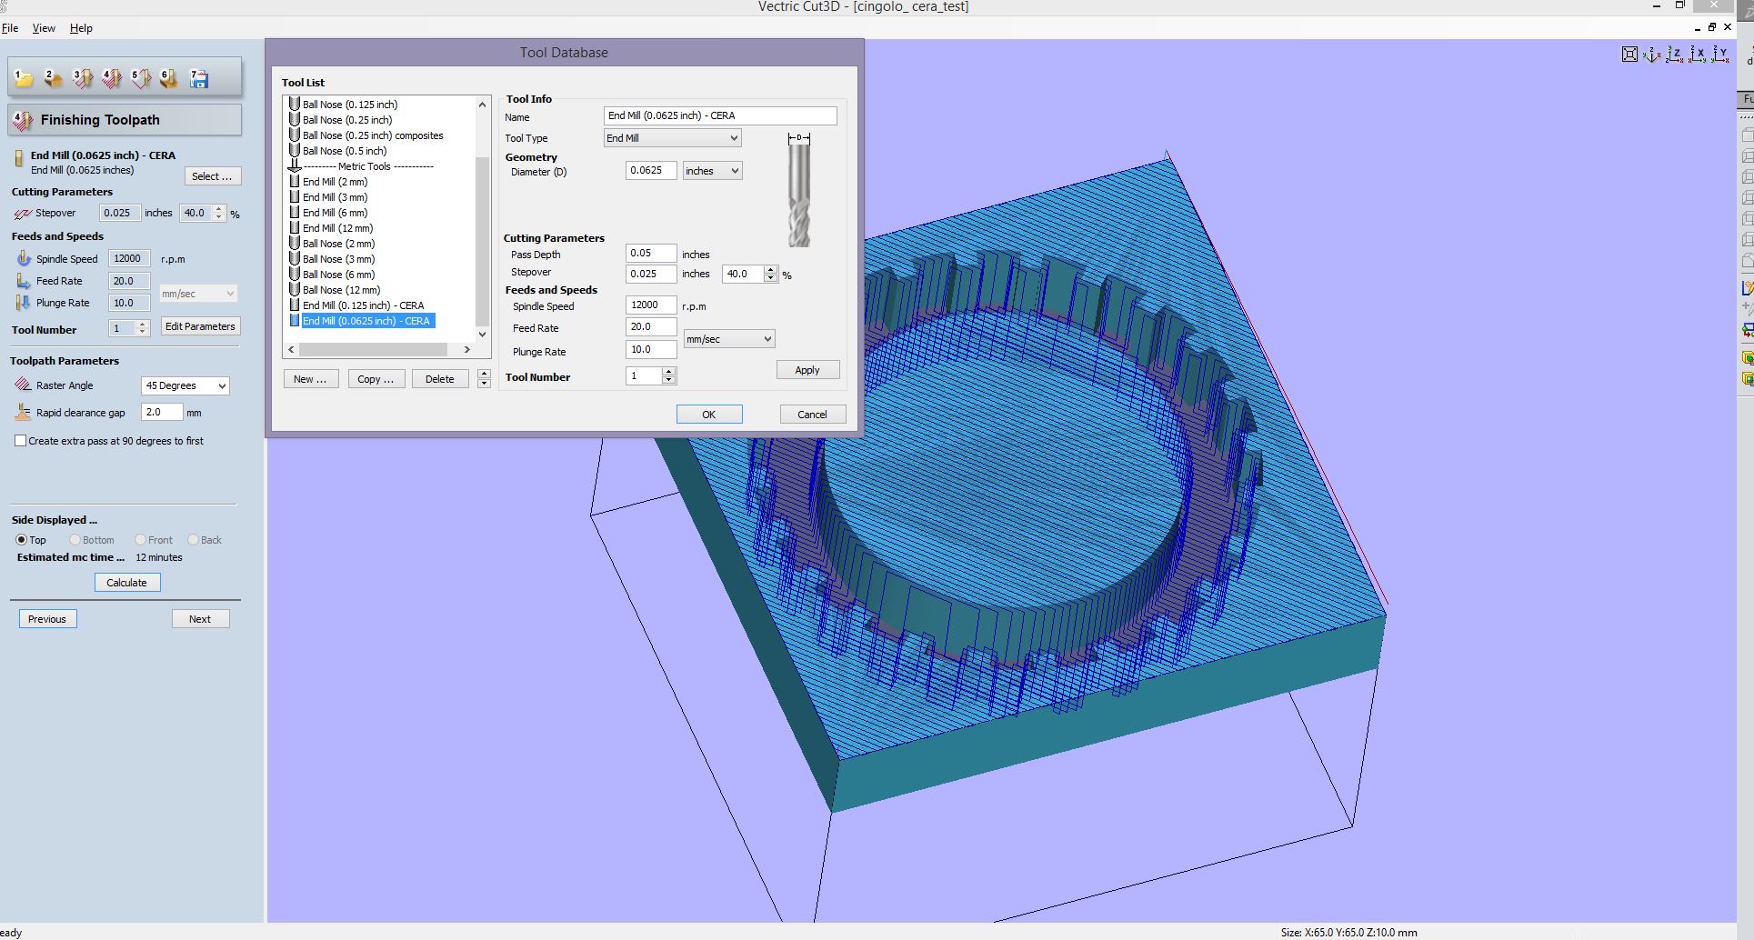Click the left panel stepover percent spinner arrows
1754x940 pixels.
pyautogui.click(x=218, y=213)
